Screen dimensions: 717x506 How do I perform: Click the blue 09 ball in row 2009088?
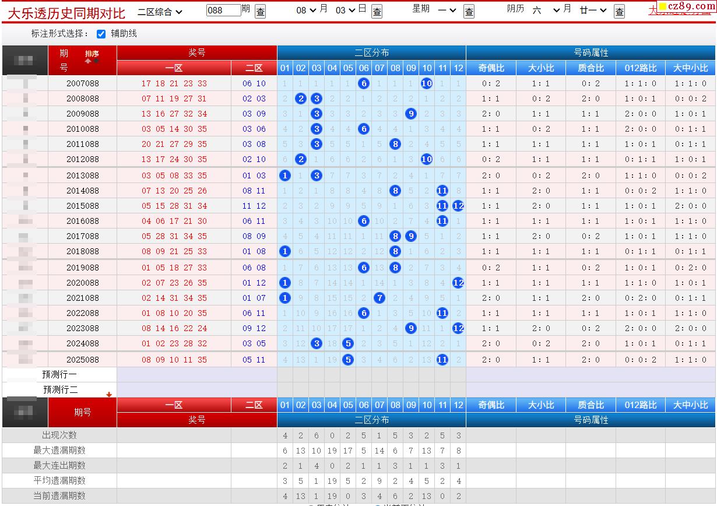pyautogui.click(x=411, y=114)
